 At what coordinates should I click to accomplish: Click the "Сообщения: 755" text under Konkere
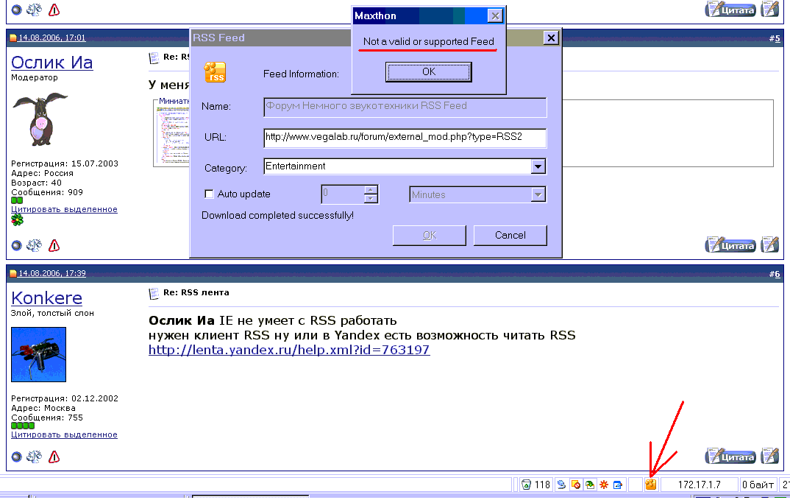[x=47, y=418]
